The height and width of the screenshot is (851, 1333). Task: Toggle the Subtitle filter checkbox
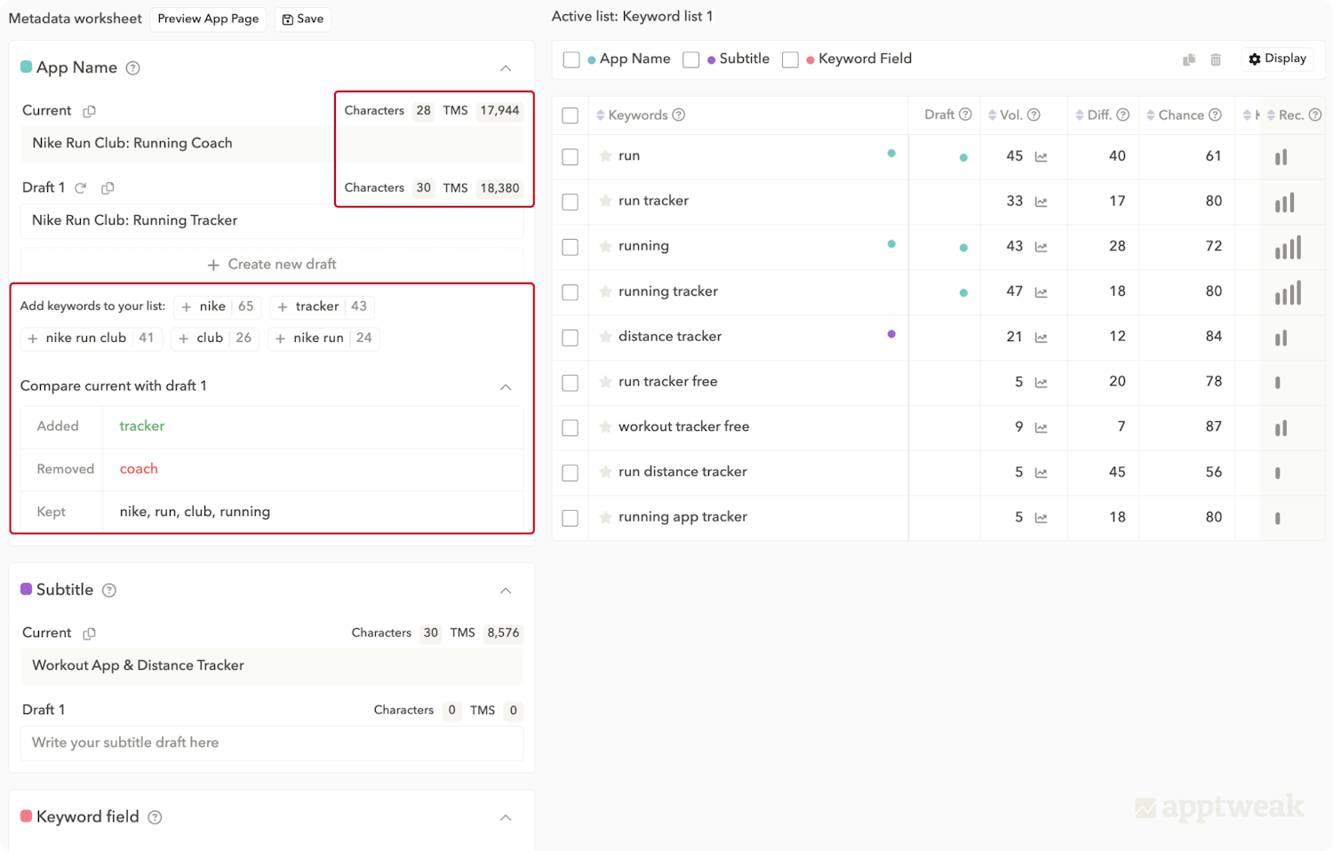[691, 60]
